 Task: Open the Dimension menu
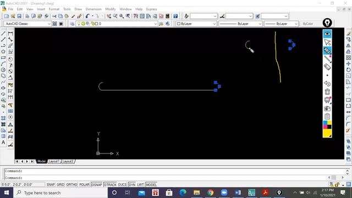point(94,9)
